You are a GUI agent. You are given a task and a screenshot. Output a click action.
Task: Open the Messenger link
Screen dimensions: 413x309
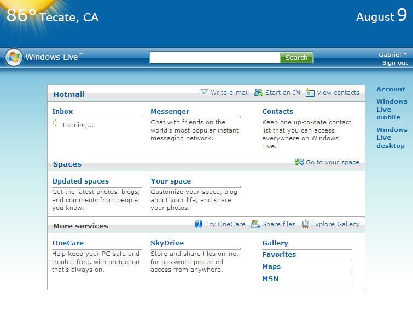[x=170, y=112]
